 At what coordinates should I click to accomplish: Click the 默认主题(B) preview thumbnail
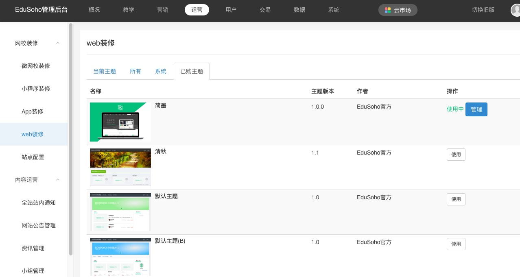point(120,257)
